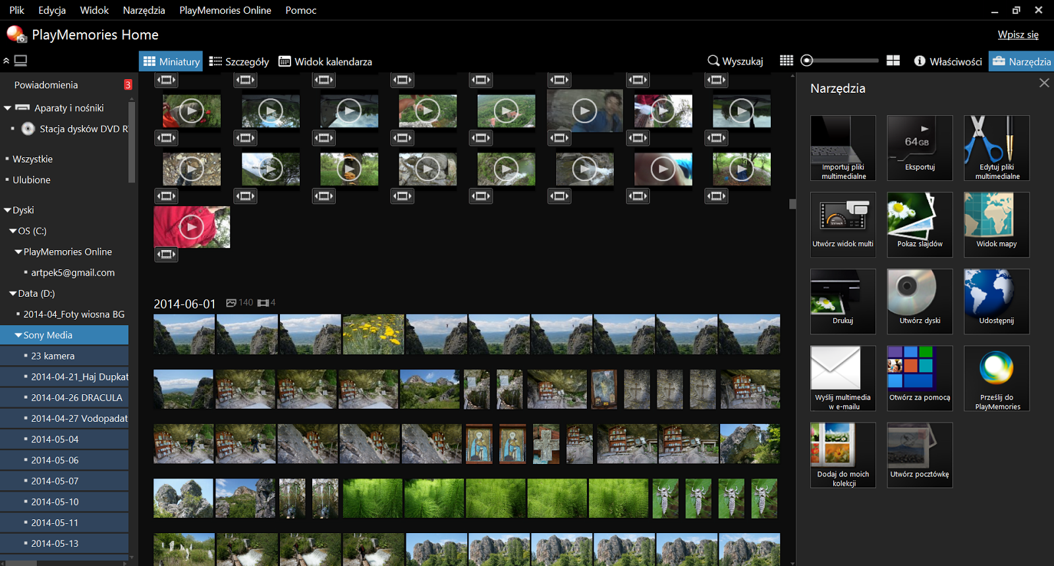Viewport: 1054px width, 566px height.
Task: Open Wyszukaj search
Action: [x=735, y=61]
